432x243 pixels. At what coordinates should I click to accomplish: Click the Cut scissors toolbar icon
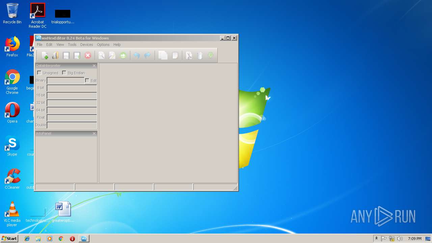189,55
